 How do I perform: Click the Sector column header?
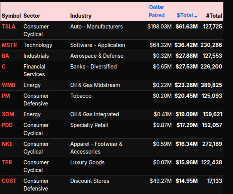pos(32,16)
